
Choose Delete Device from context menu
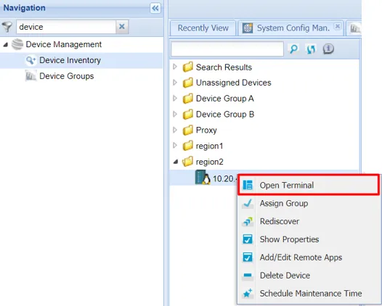(309, 276)
